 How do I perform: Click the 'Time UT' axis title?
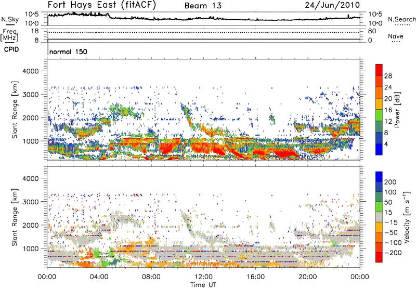[203, 284]
